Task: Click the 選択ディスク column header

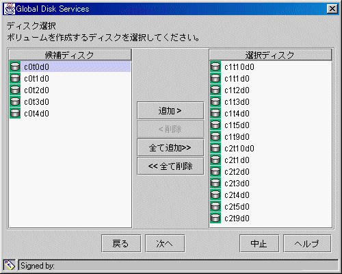Action: click(x=271, y=55)
